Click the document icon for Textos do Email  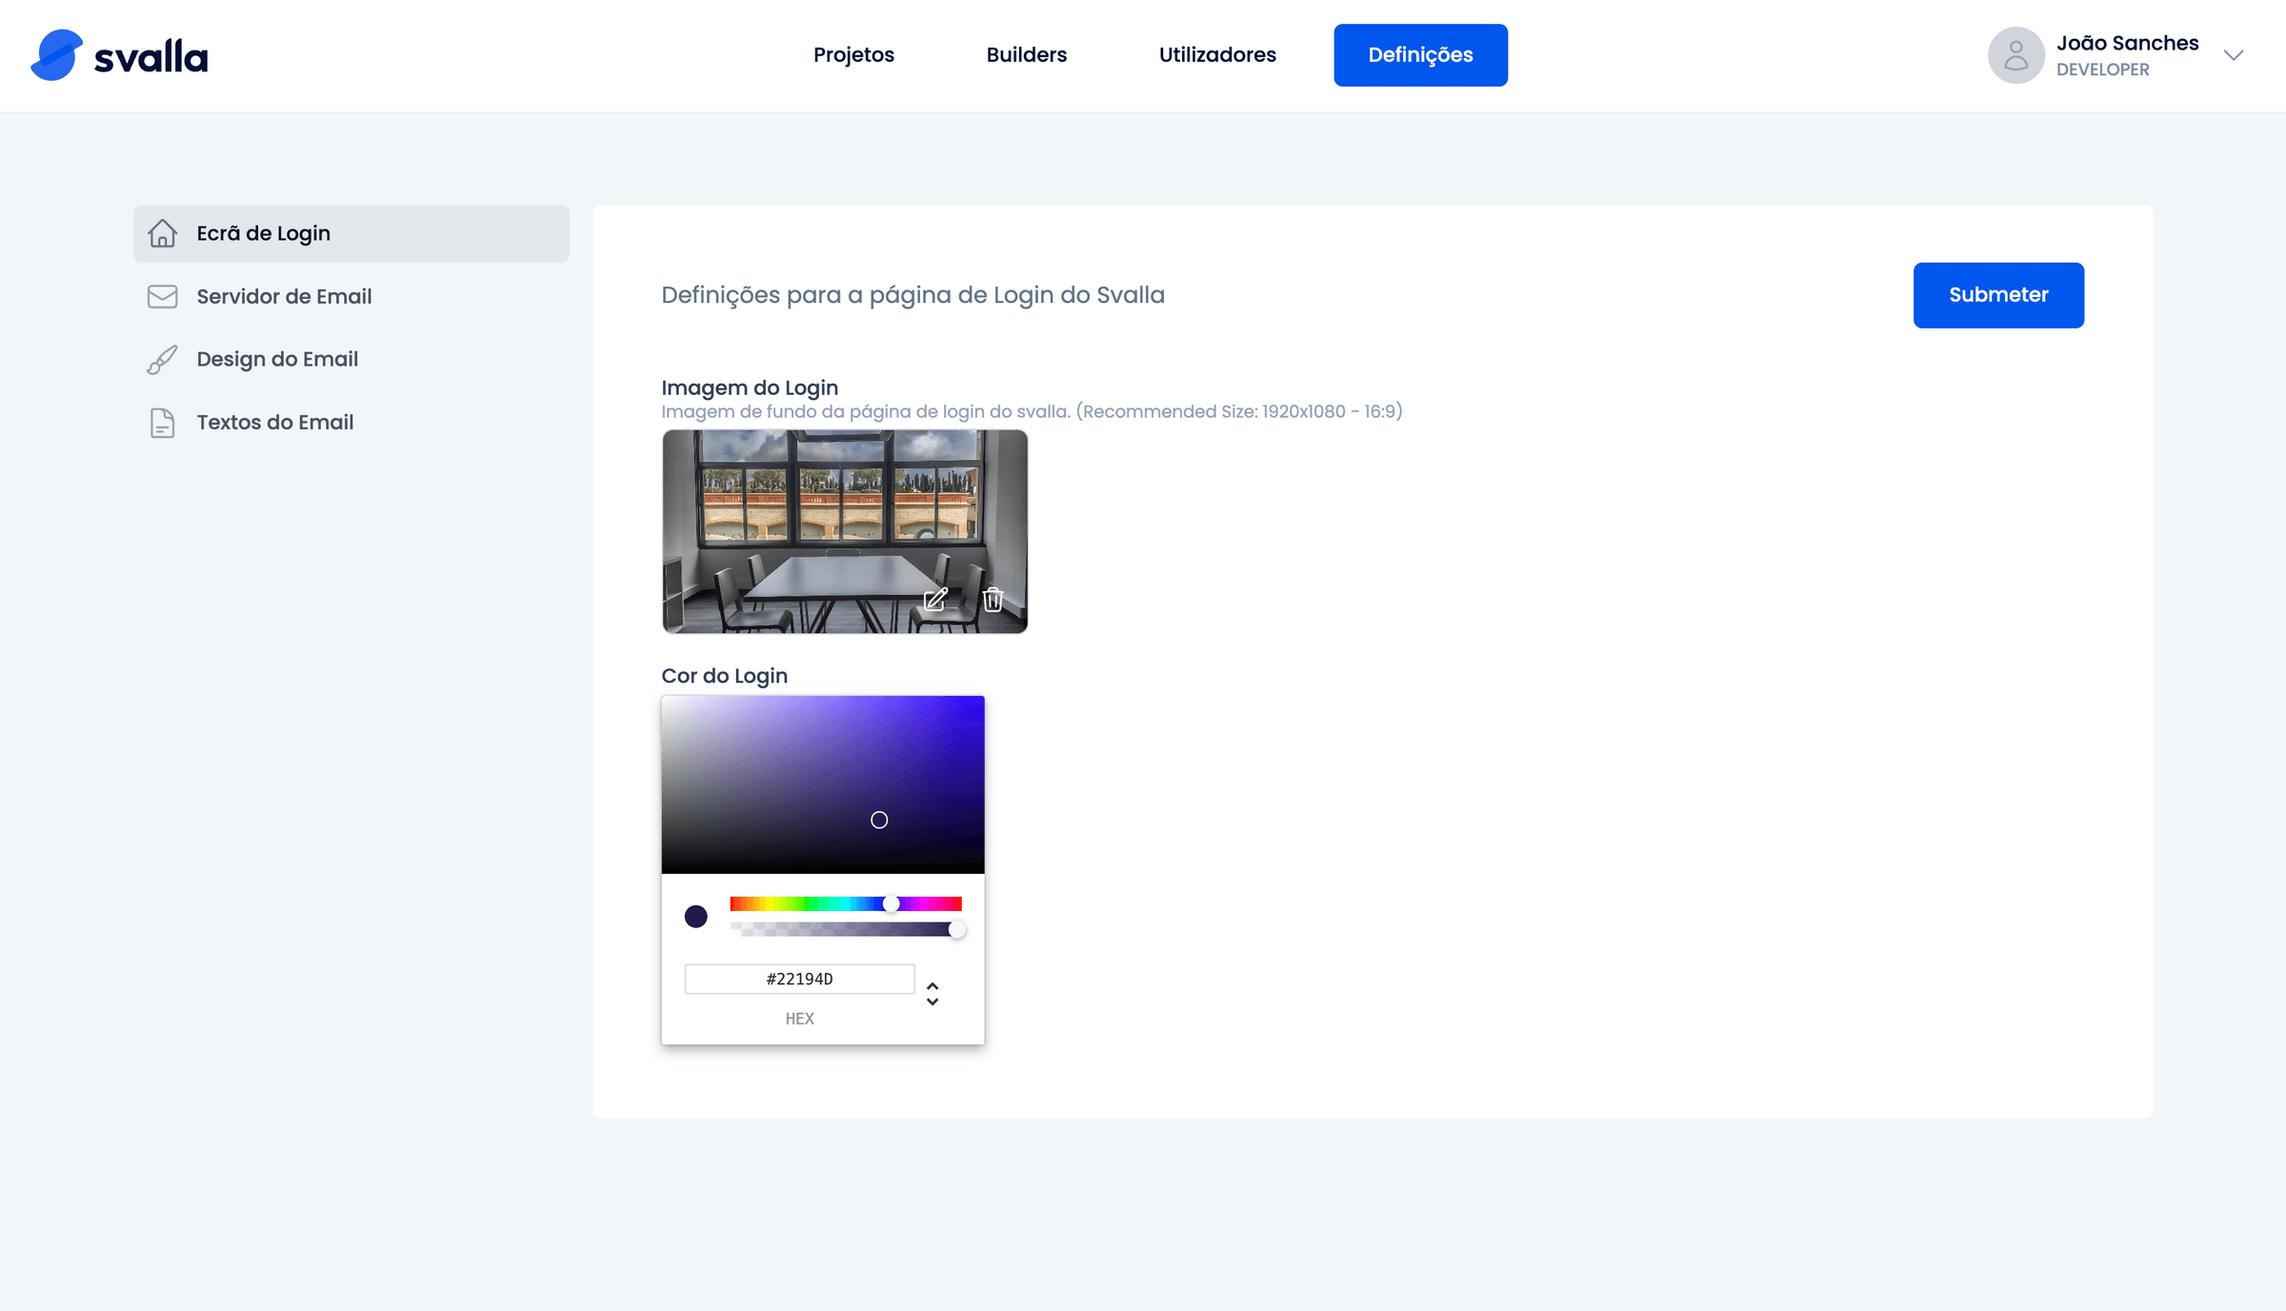pyautogui.click(x=162, y=423)
